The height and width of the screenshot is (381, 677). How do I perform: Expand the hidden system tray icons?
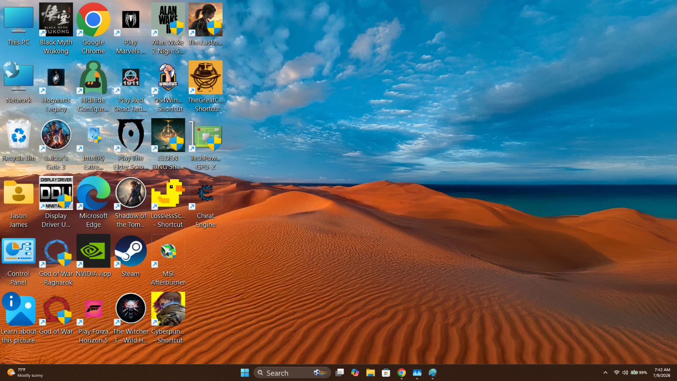click(x=605, y=373)
